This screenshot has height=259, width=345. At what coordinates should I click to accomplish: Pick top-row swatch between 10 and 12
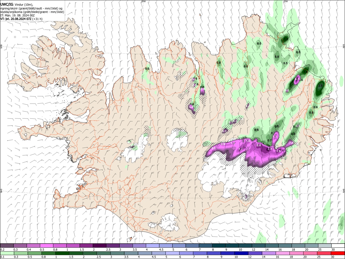[245, 246]
